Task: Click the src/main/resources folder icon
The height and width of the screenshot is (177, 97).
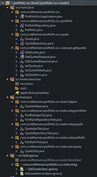Action: pos(12,79)
